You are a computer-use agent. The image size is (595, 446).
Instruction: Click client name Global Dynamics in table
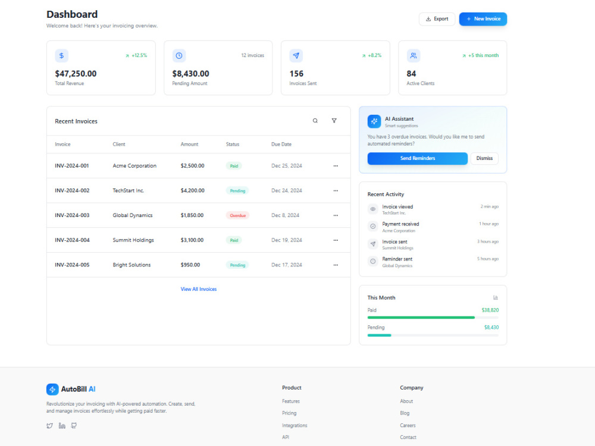(x=133, y=215)
